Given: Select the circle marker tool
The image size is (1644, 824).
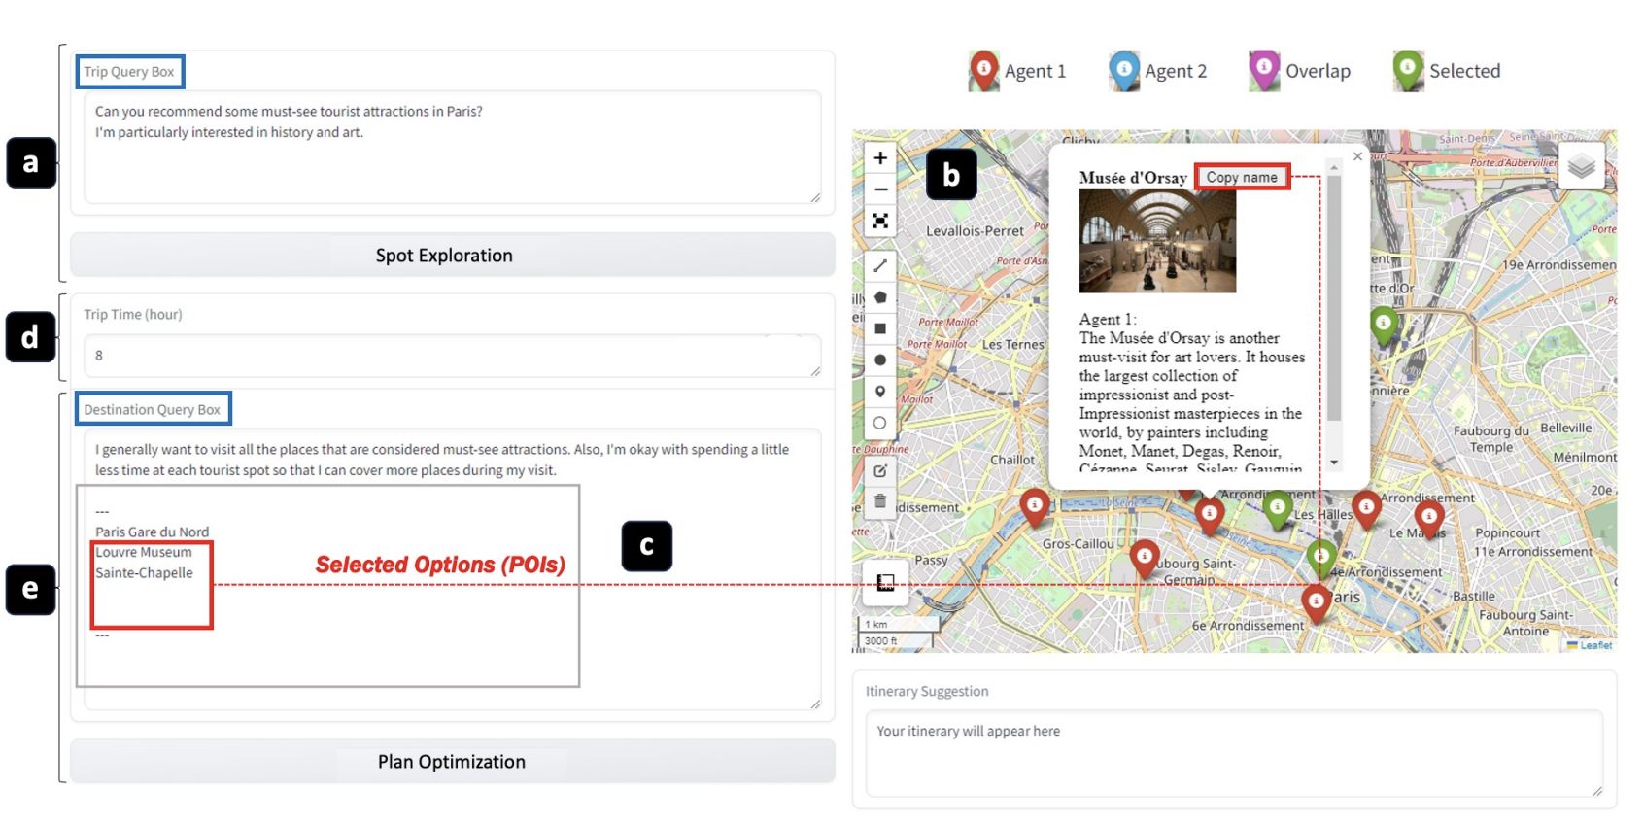Looking at the screenshot, I should click(880, 423).
